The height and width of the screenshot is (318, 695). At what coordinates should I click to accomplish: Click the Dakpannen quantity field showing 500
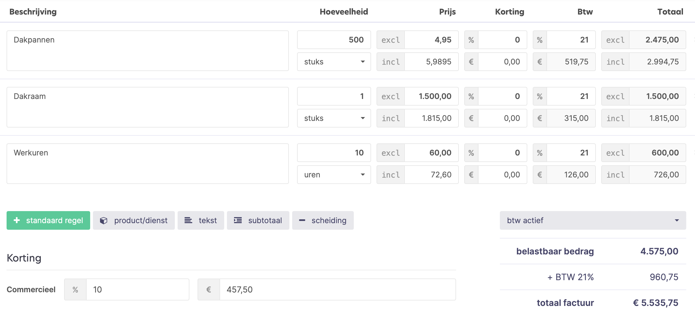334,40
